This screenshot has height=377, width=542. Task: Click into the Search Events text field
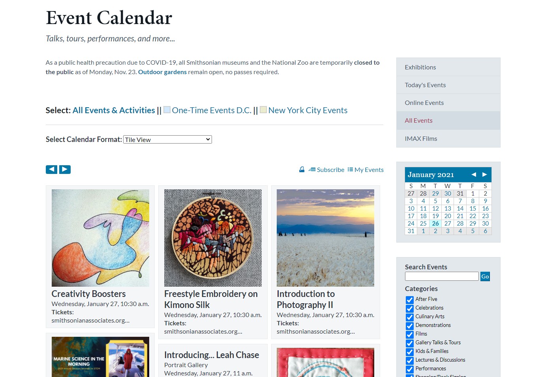pyautogui.click(x=442, y=276)
